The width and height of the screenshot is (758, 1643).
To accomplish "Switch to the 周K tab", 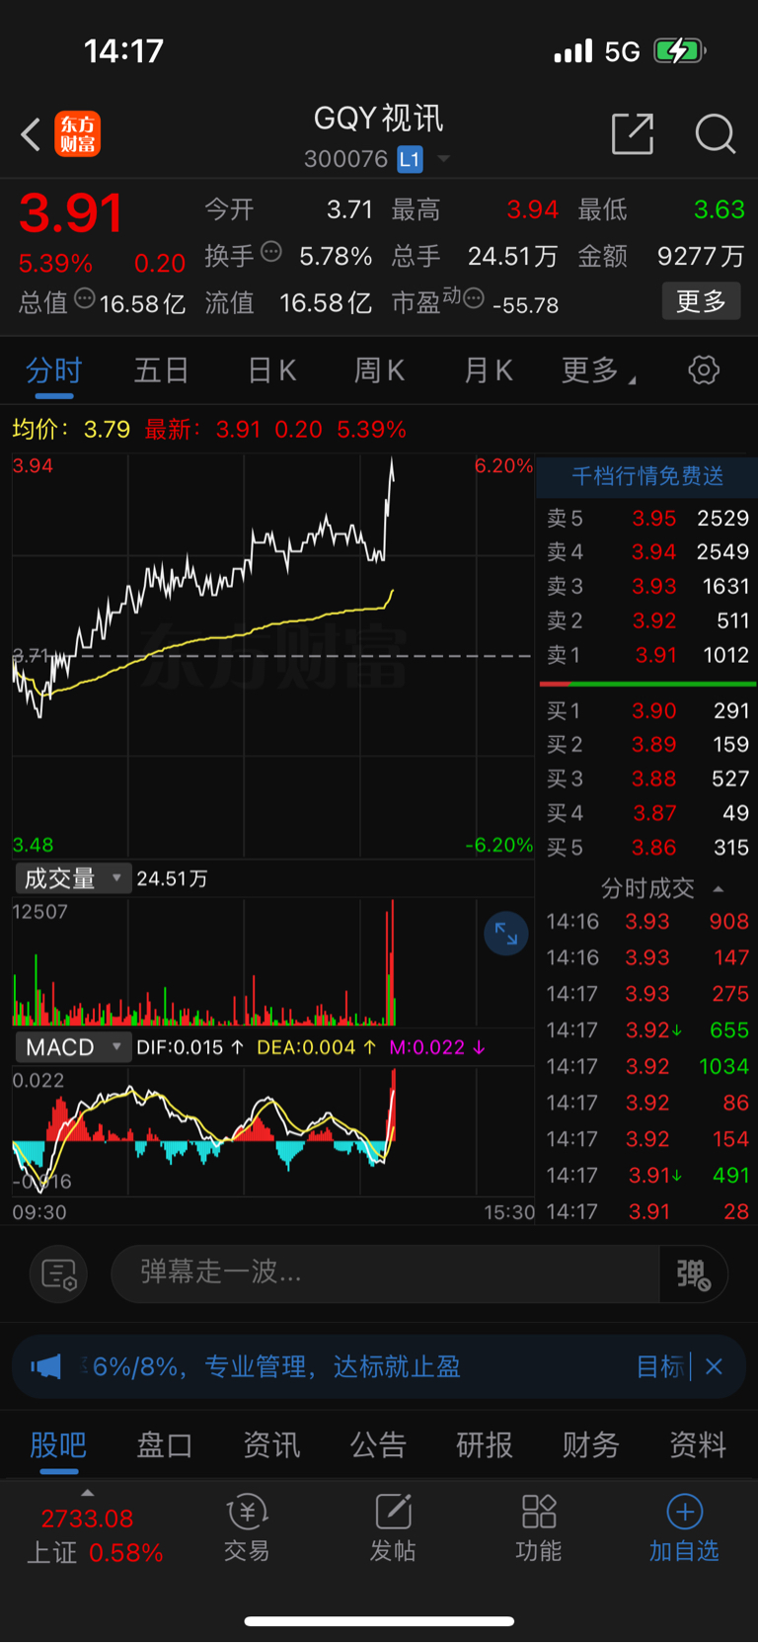I will pos(379,370).
